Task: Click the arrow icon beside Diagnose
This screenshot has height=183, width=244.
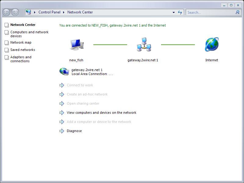Action: 62,131
